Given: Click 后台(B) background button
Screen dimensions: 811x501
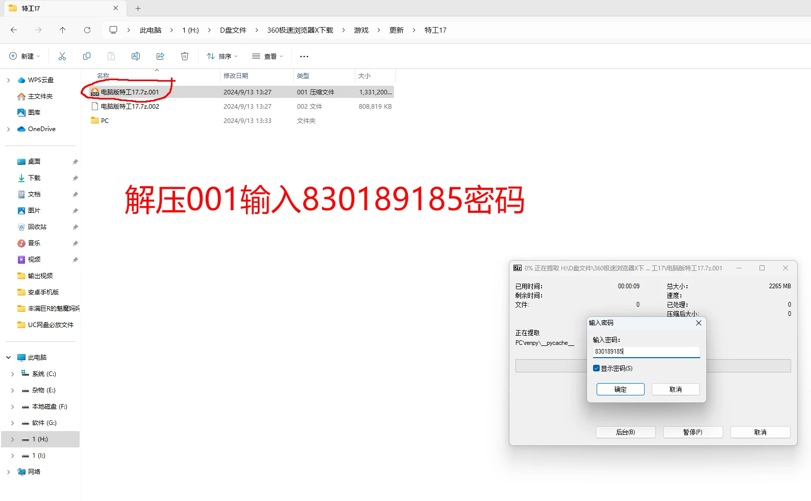Looking at the screenshot, I should [626, 432].
